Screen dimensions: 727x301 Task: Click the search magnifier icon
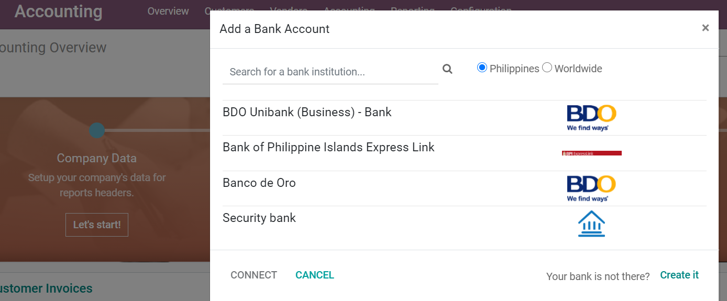point(447,69)
